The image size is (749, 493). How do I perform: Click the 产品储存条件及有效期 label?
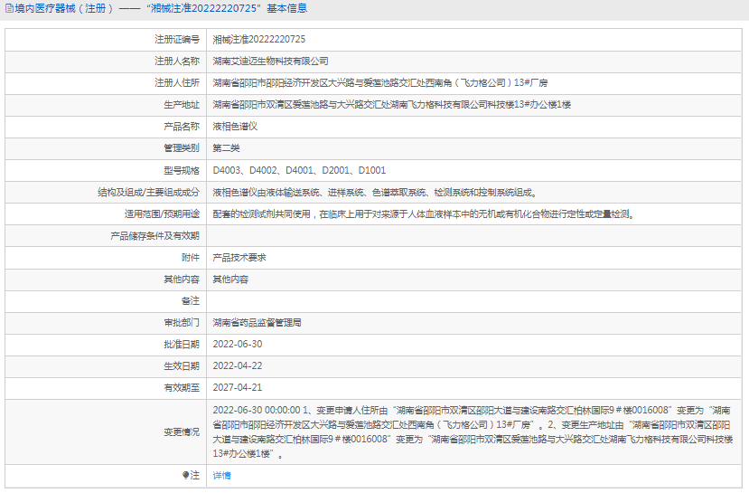coord(154,236)
